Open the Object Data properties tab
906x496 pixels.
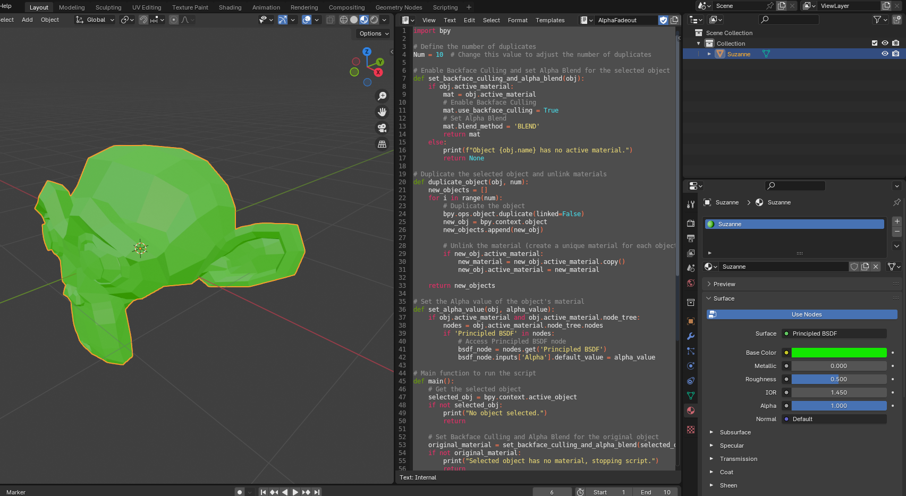click(691, 396)
